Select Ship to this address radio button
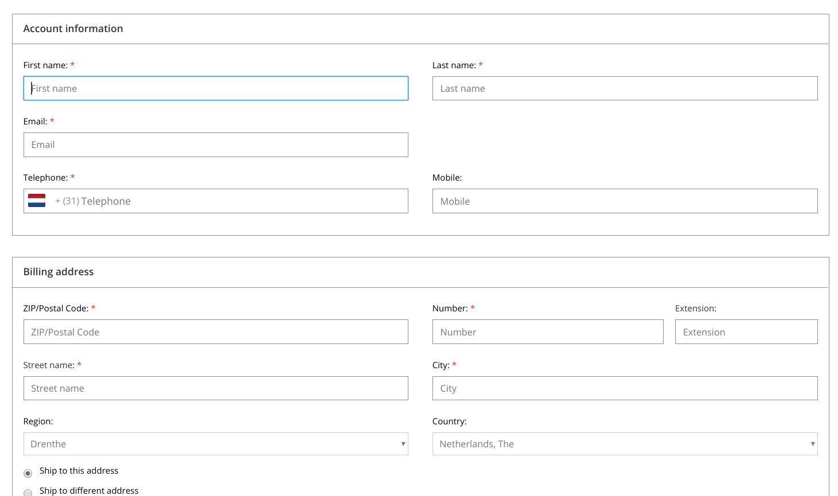The width and height of the screenshot is (838, 496). click(28, 473)
